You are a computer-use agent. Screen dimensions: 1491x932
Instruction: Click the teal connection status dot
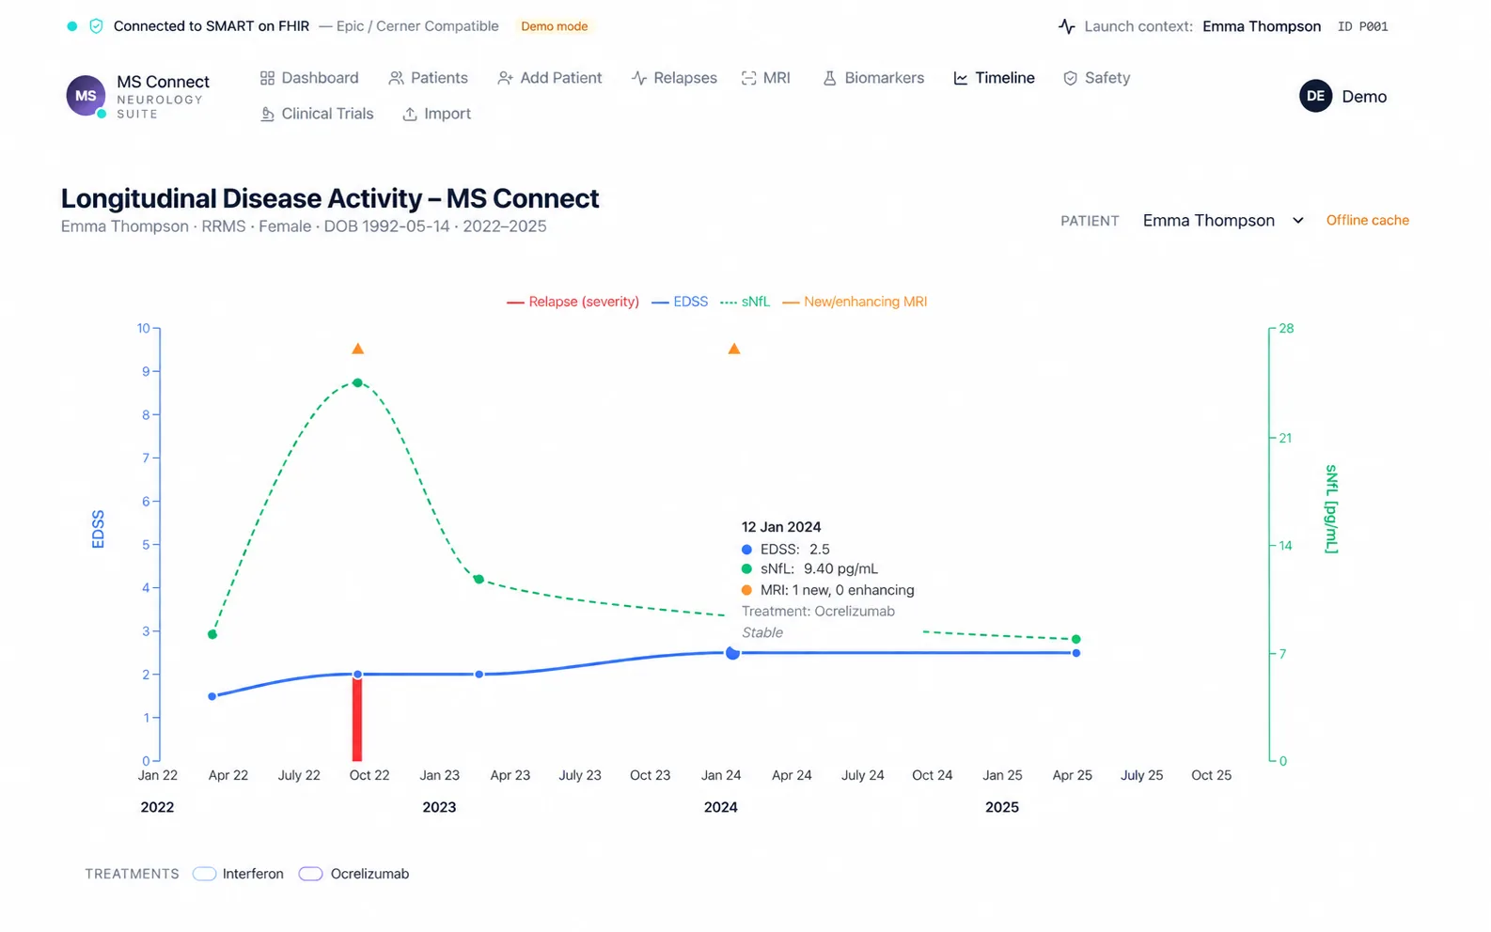pos(71,26)
